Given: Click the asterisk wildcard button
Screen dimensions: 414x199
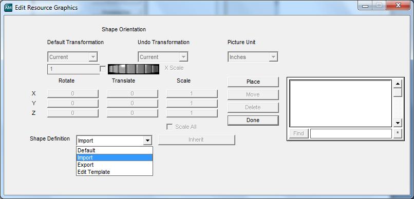Looking at the screenshot, I should [x=398, y=134].
